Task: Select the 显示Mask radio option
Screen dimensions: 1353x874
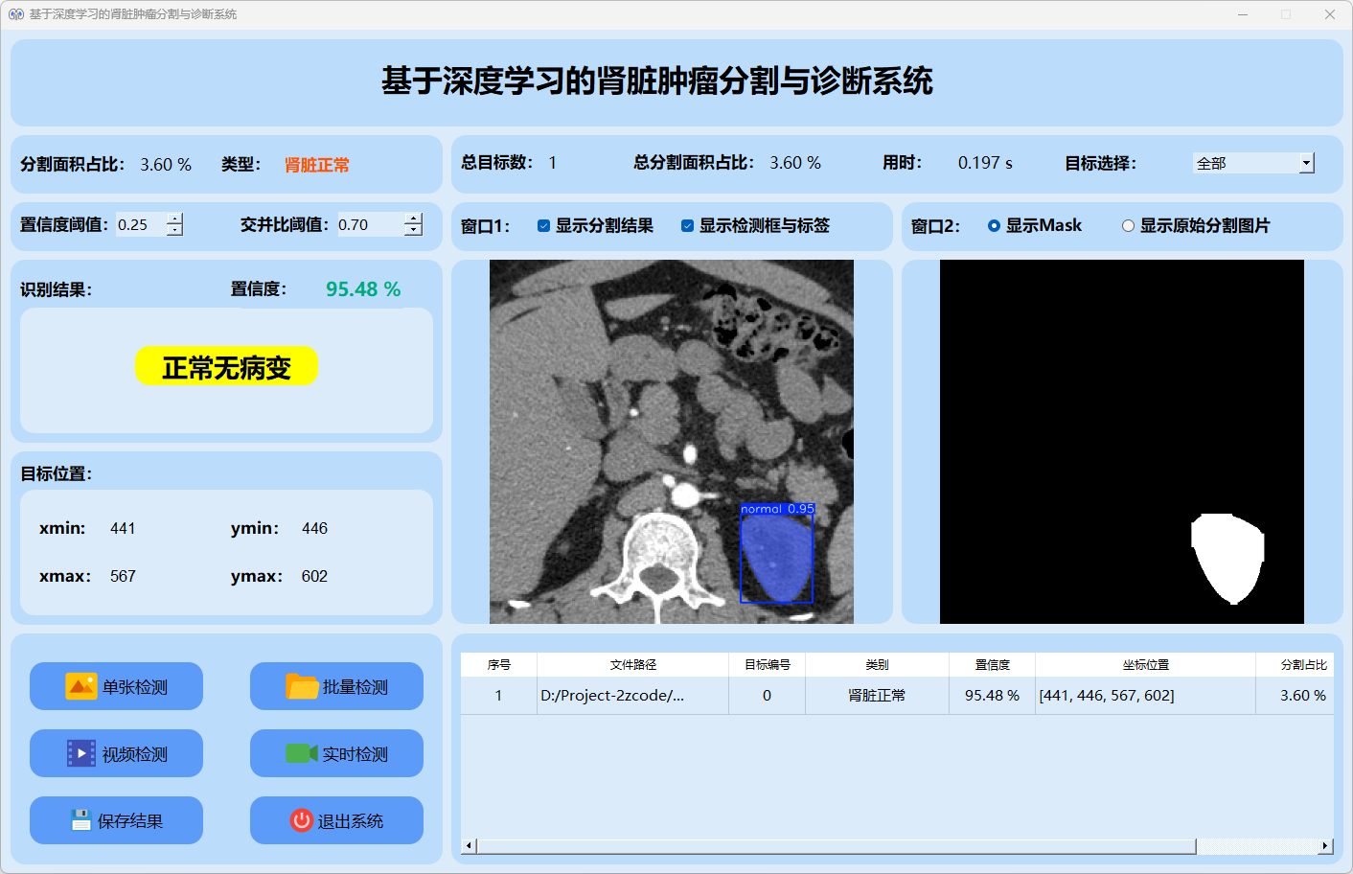Action: tap(994, 226)
